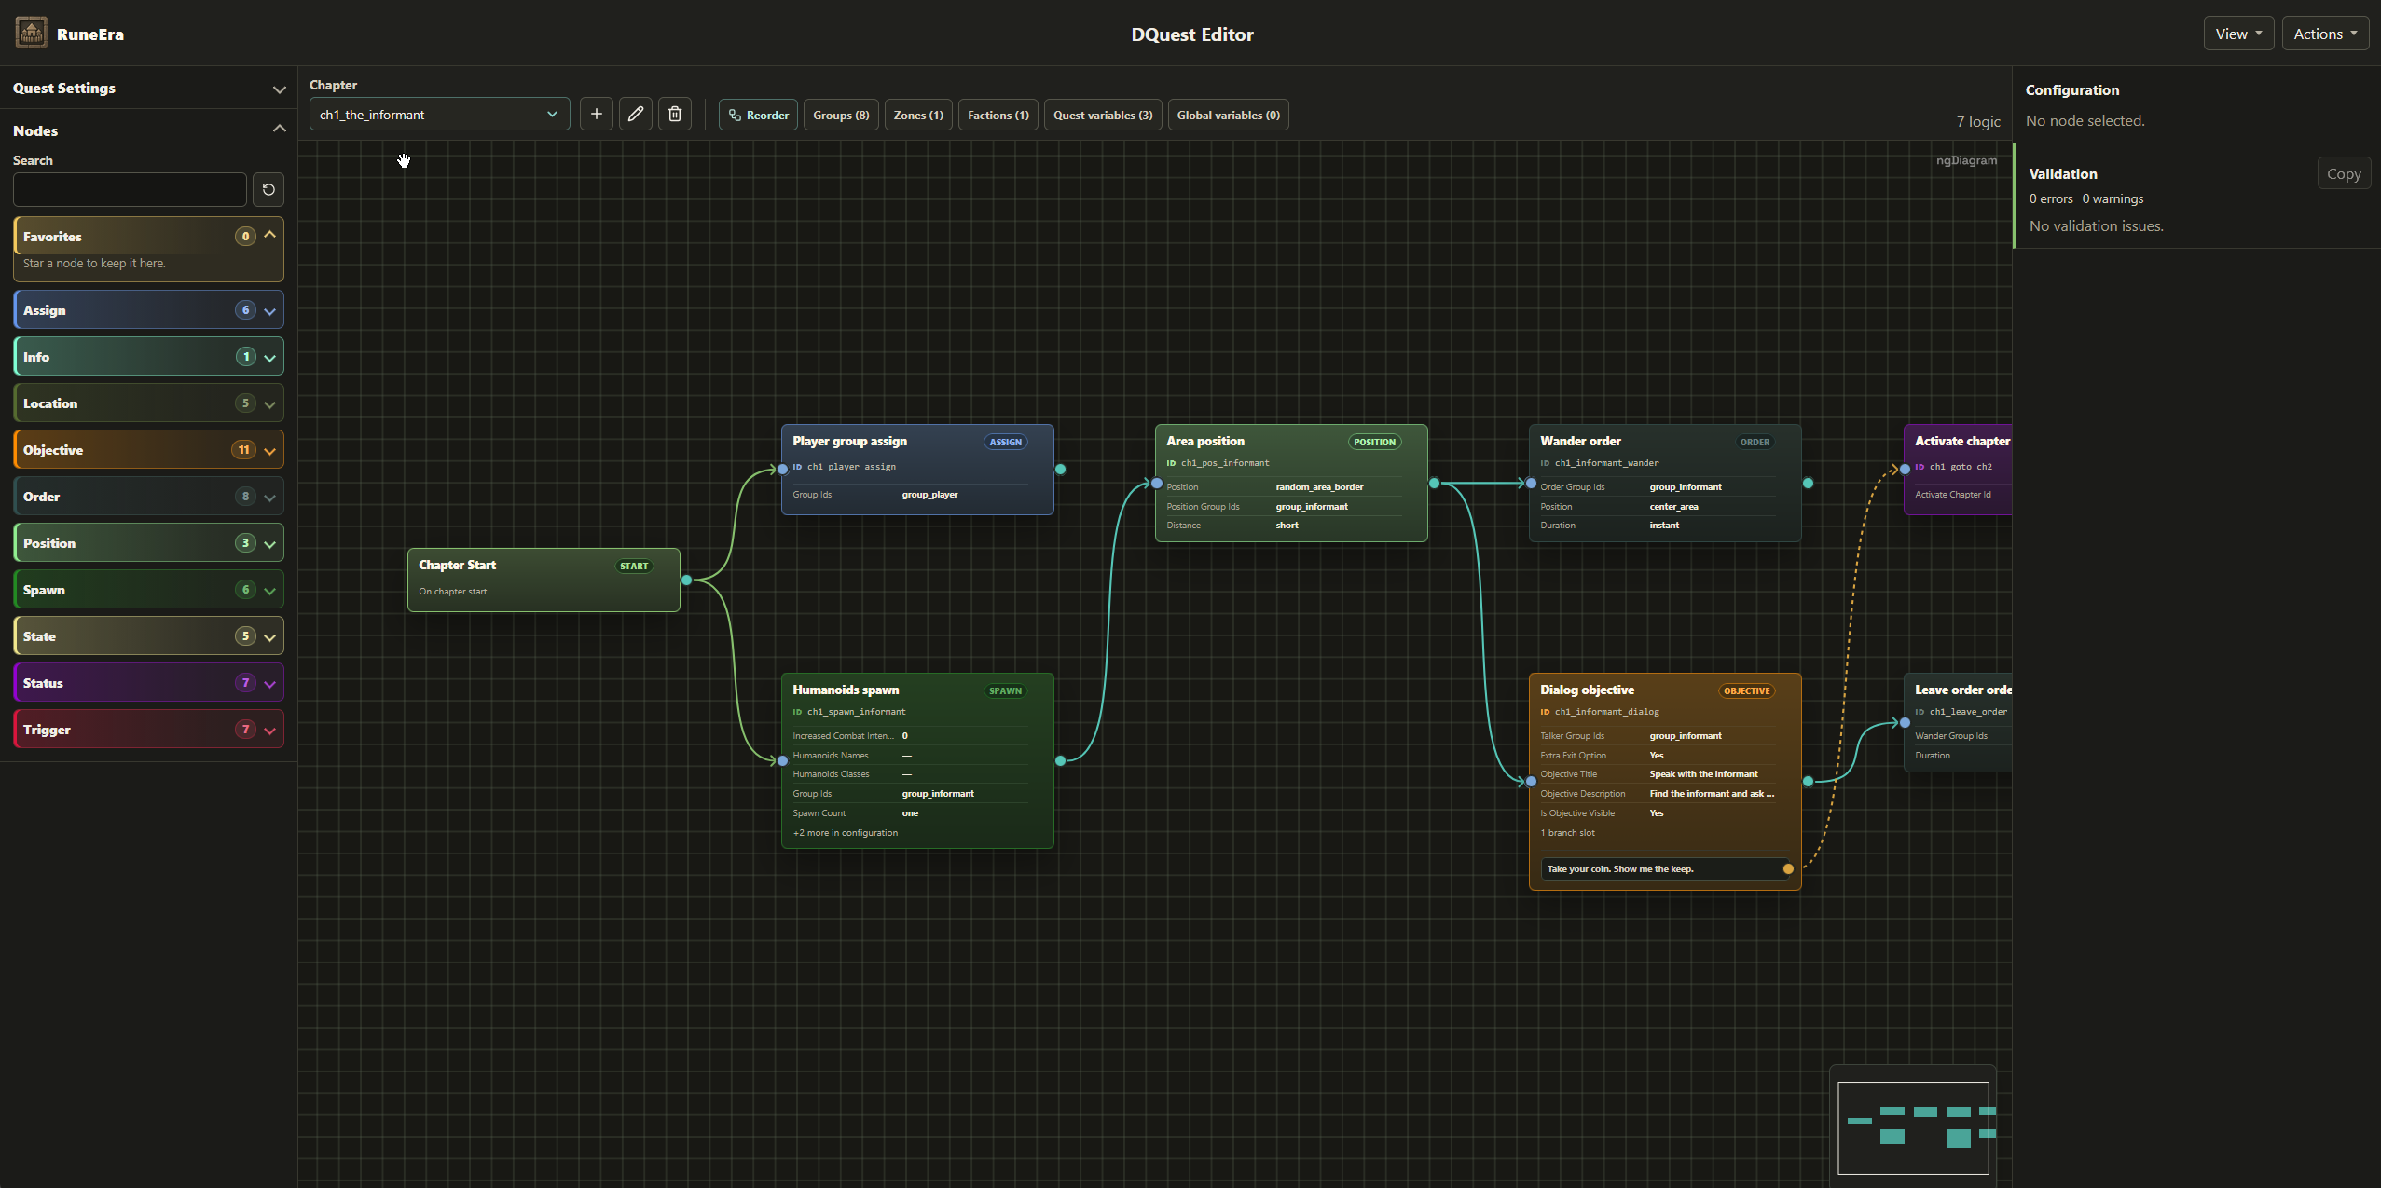Screen dimensions: 2381x1188
Task: Edit chapter using the pencil icon
Action: click(x=636, y=115)
